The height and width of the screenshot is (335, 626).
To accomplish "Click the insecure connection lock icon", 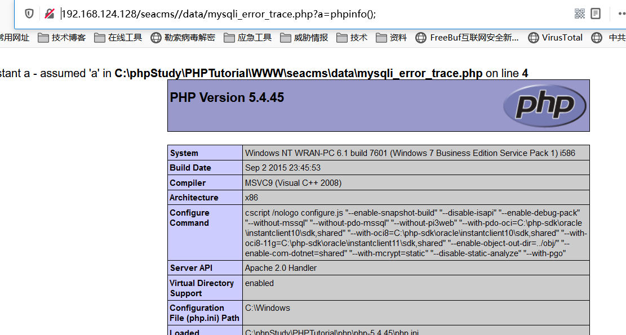I will tap(50, 14).
